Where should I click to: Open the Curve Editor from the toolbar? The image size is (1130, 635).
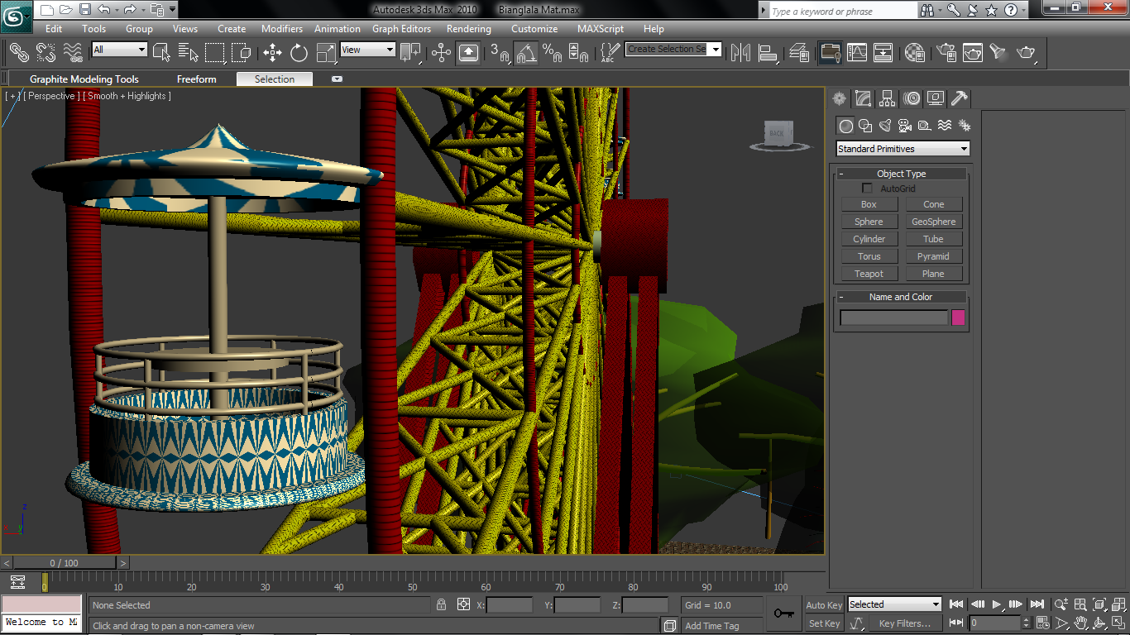(856, 53)
